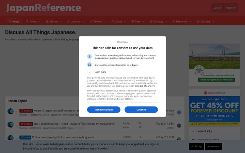Open the Log in link
Viewport: 245px width, 153px height.
[x=217, y=7]
